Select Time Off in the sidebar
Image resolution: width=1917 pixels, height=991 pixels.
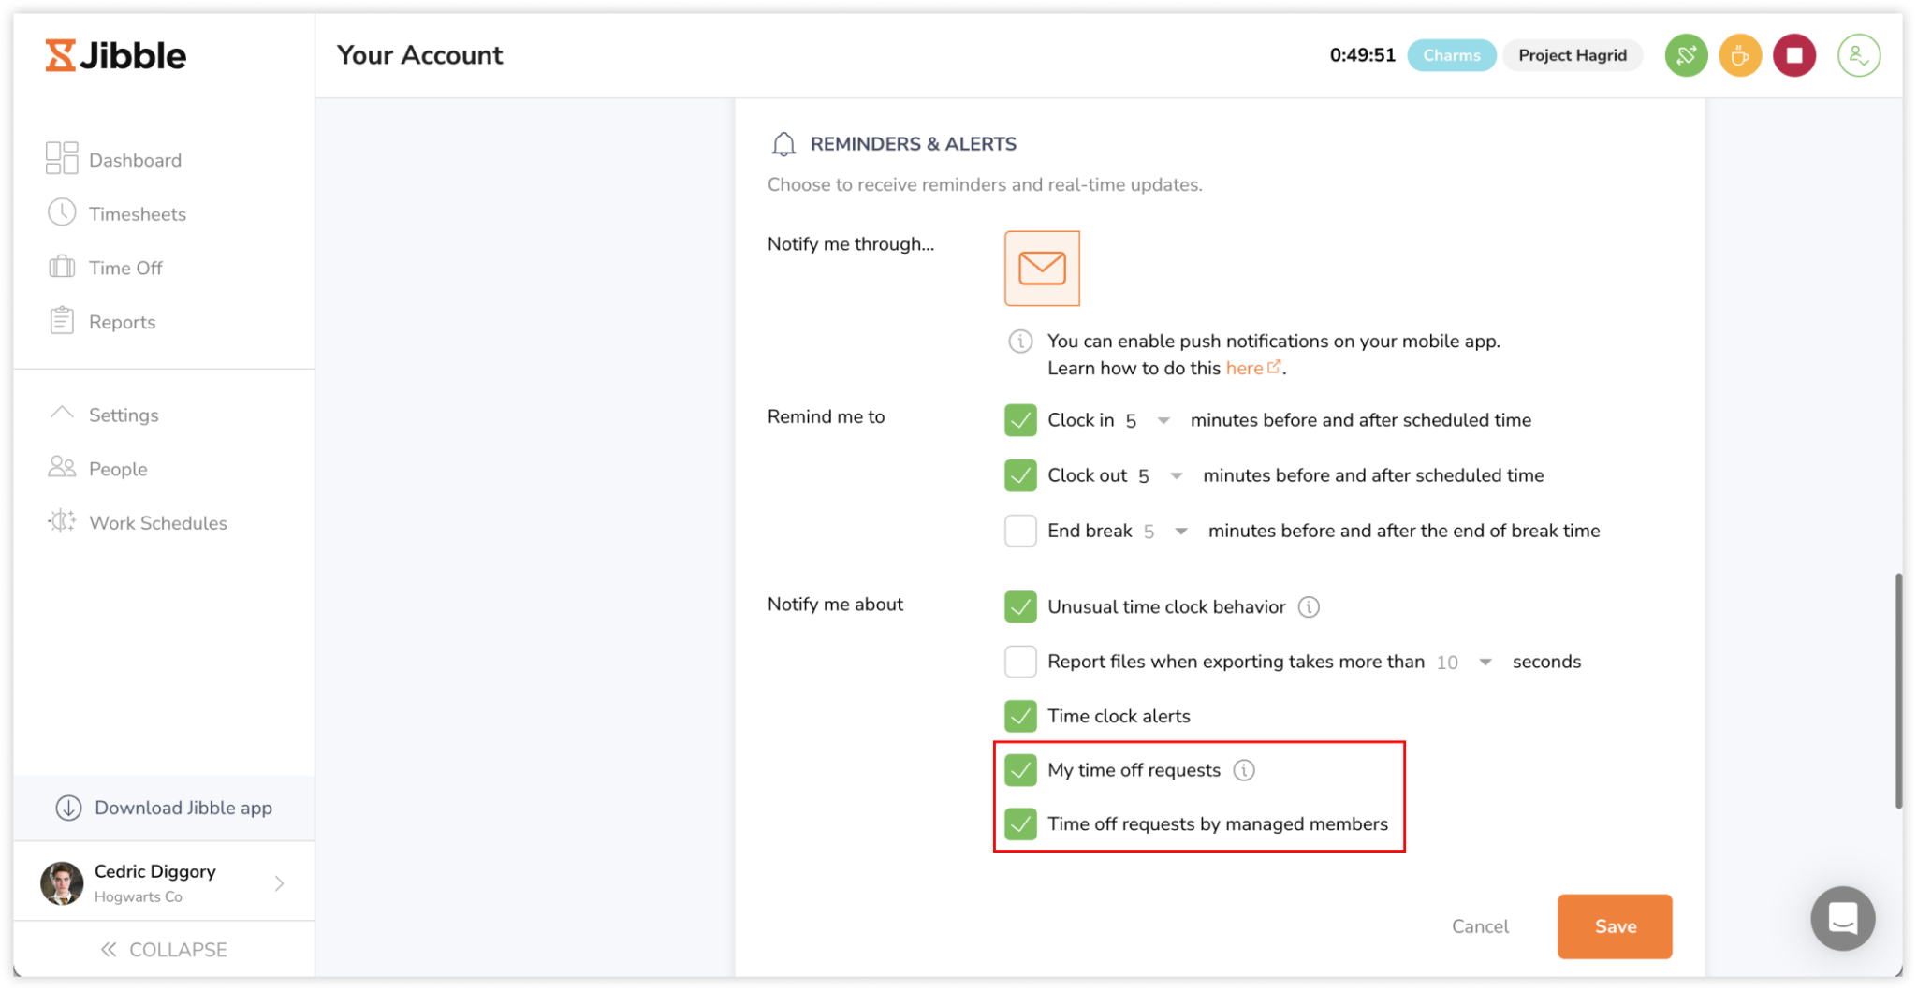click(124, 268)
